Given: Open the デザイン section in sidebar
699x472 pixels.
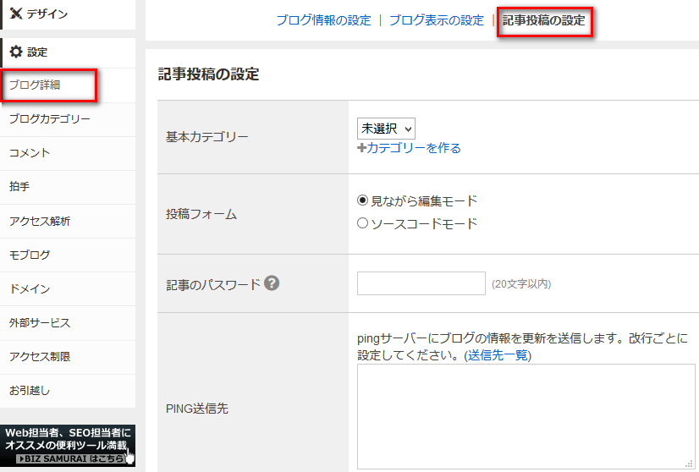Looking at the screenshot, I should pos(68,14).
